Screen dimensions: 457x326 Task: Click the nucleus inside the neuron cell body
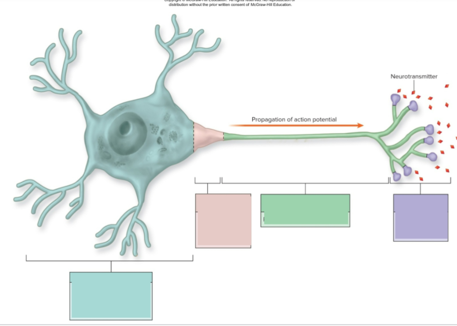click(x=127, y=133)
